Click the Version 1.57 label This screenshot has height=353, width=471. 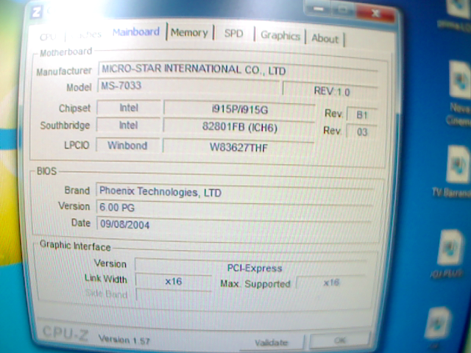pyautogui.click(x=124, y=340)
